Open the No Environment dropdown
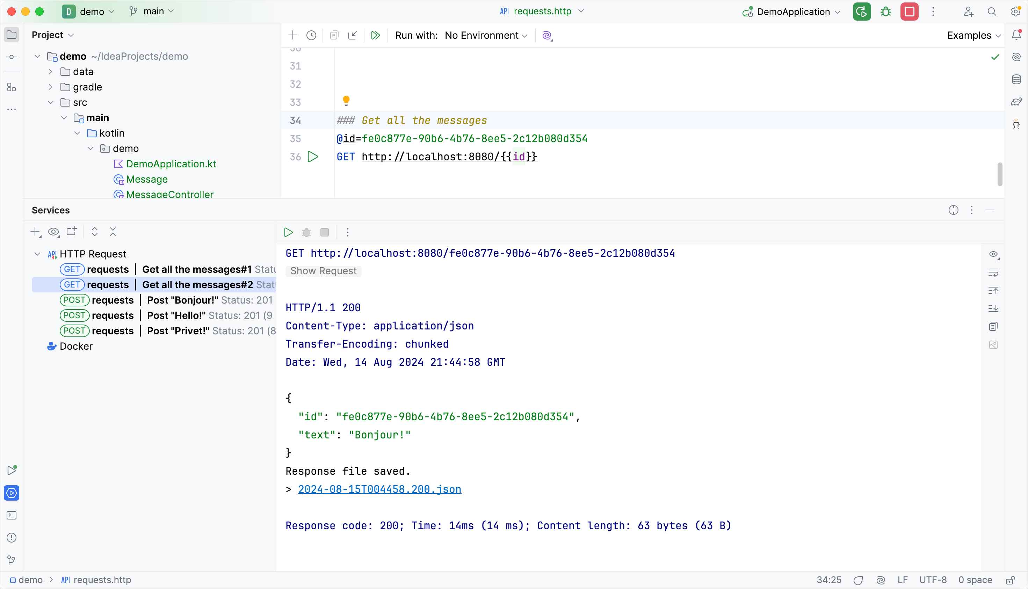This screenshot has width=1028, height=589. click(x=486, y=35)
